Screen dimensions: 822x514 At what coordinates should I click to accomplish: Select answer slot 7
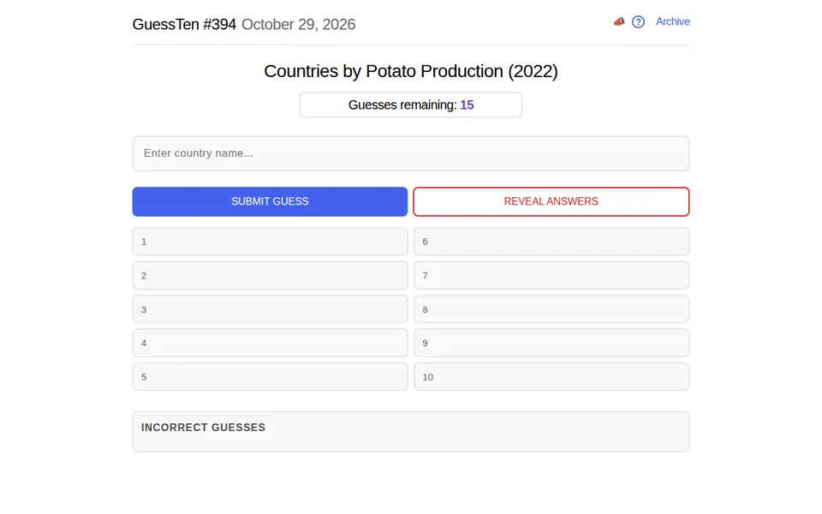tap(551, 275)
